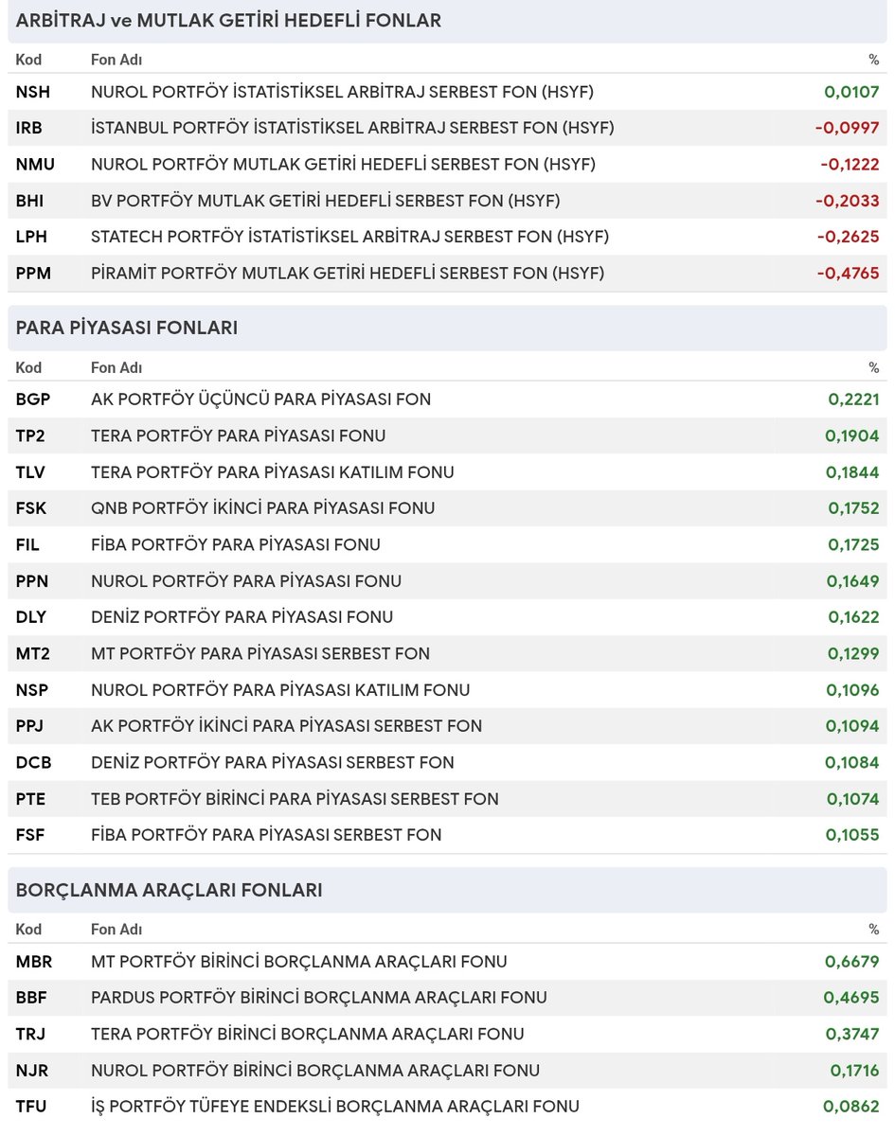Select the 0,2221 return value

coord(853,399)
